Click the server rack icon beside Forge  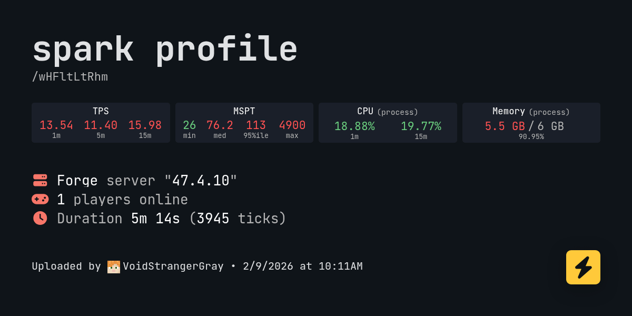[x=40, y=180]
